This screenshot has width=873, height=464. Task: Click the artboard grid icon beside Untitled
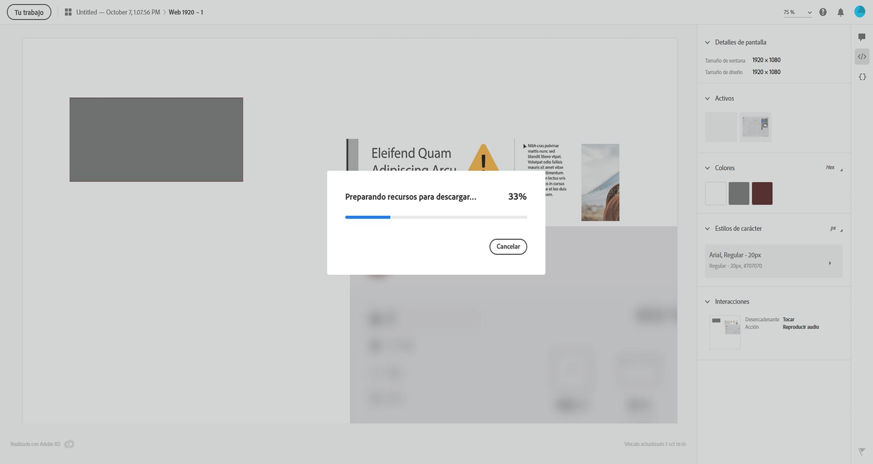pos(68,12)
